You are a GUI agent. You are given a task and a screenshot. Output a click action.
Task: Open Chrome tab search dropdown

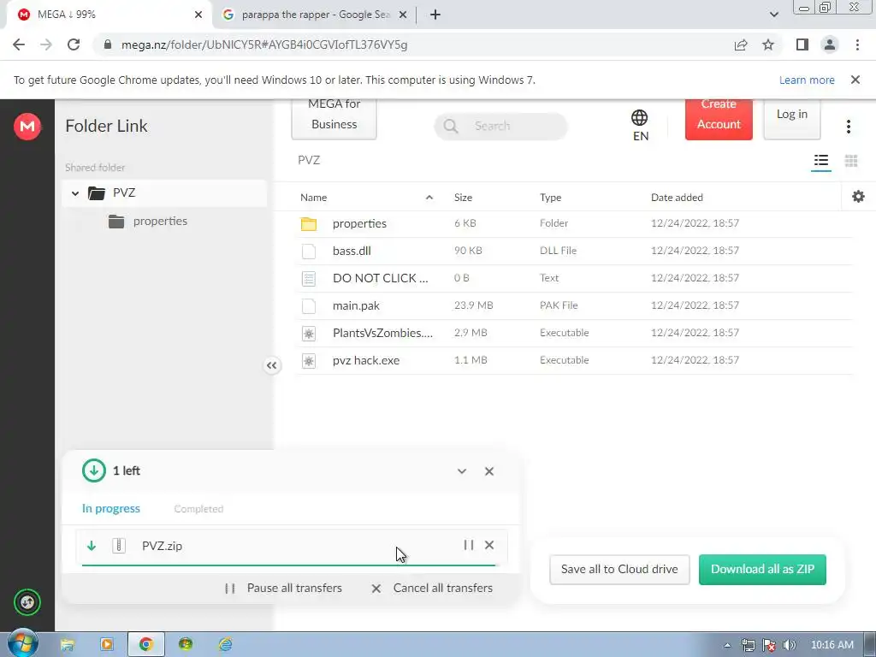coord(773,15)
